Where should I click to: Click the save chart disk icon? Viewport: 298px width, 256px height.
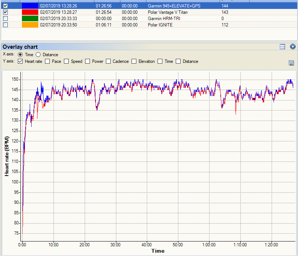(291, 63)
